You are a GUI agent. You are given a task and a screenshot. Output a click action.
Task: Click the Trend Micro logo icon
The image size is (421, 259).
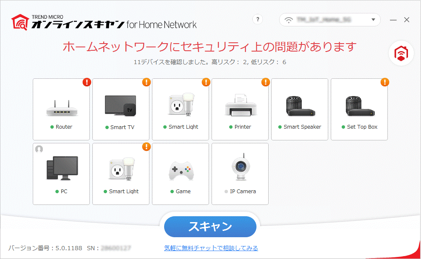tap(20, 22)
